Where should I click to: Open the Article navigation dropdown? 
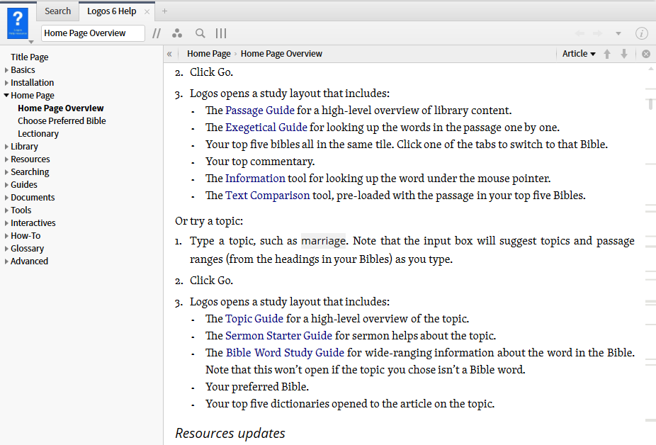coord(579,54)
